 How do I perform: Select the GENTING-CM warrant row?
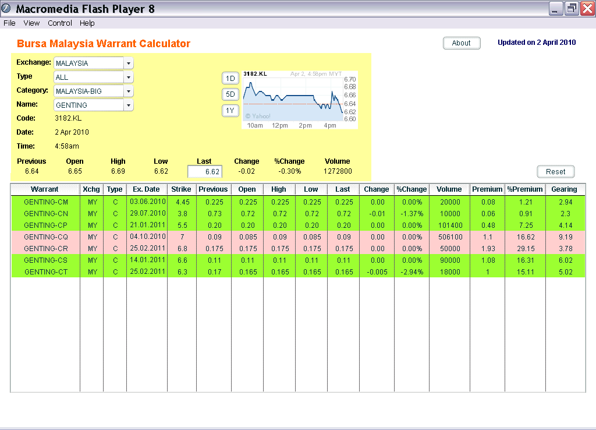click(298, 202)
